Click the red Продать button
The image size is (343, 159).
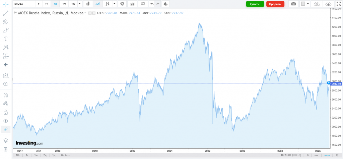pyautogui.click(x=275, y=4)
